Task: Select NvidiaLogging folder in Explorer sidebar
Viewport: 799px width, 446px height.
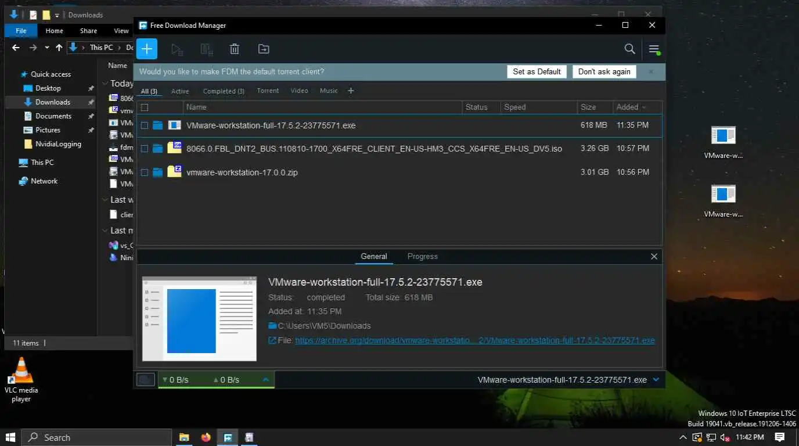Action: (58, 144)
